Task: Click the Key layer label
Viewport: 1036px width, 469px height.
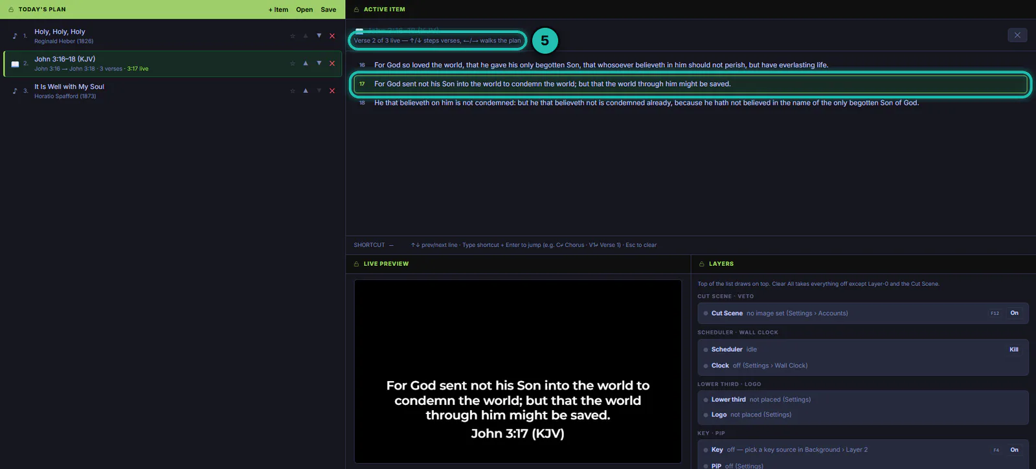Action: pos(717,450)
